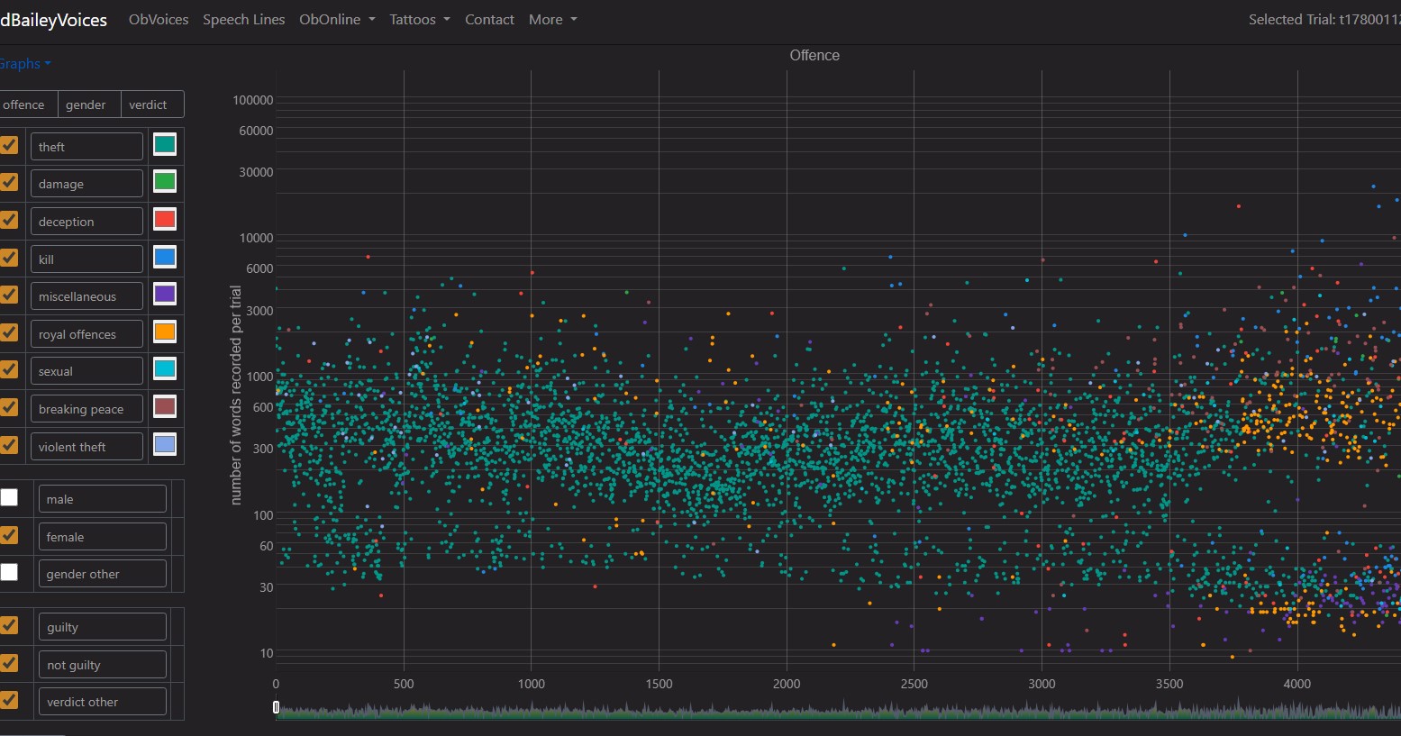Expand the Graphs dropdown

point(23,64)
